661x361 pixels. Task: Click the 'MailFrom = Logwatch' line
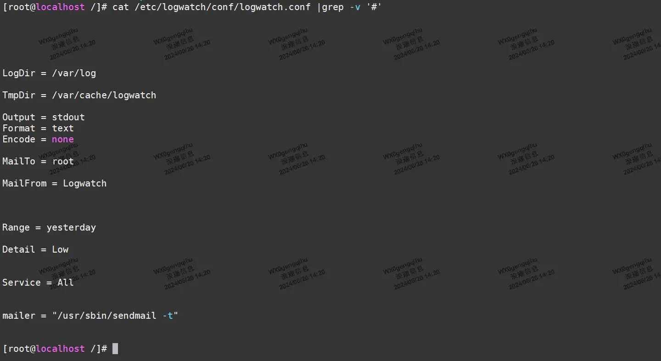pos(55,183)
